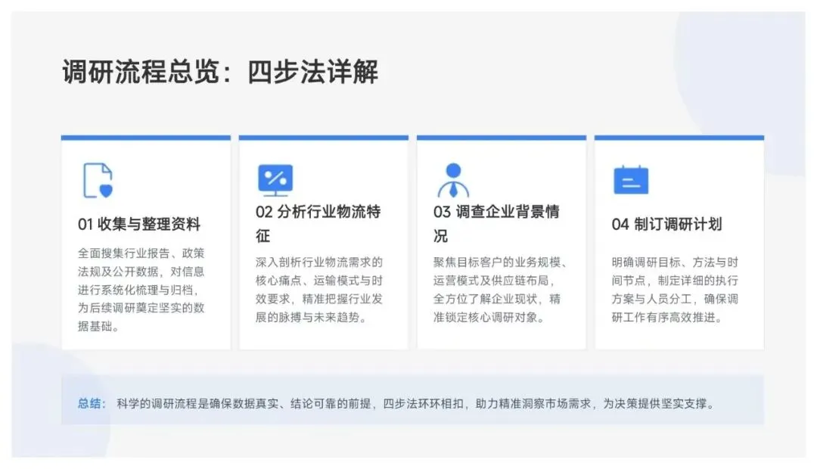Click the blue 总结 label
Viewport: 817px width, 469px height.
click(92, 403)
